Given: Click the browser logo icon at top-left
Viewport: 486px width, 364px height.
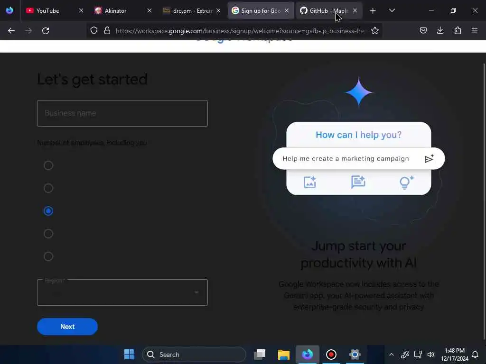Looking at the screenshot, I should [9, 10].
